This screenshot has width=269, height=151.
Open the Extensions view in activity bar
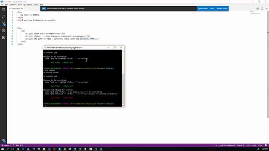tap(3, 37)
